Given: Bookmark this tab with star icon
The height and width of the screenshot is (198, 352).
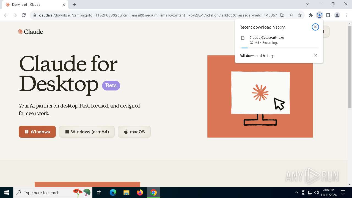Looking at the screenshot, I should pos(300,15).
